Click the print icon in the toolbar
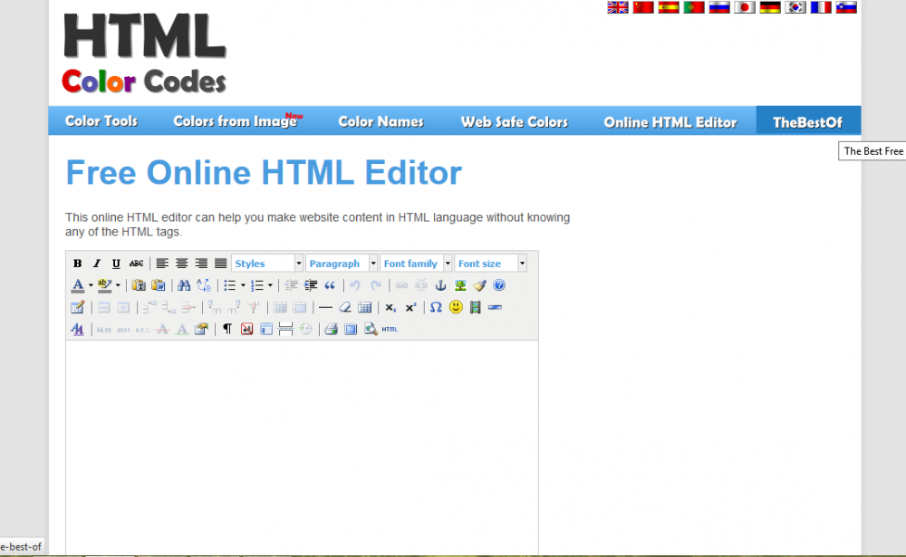Screen dimensions: 906x557 click(331, 329)
